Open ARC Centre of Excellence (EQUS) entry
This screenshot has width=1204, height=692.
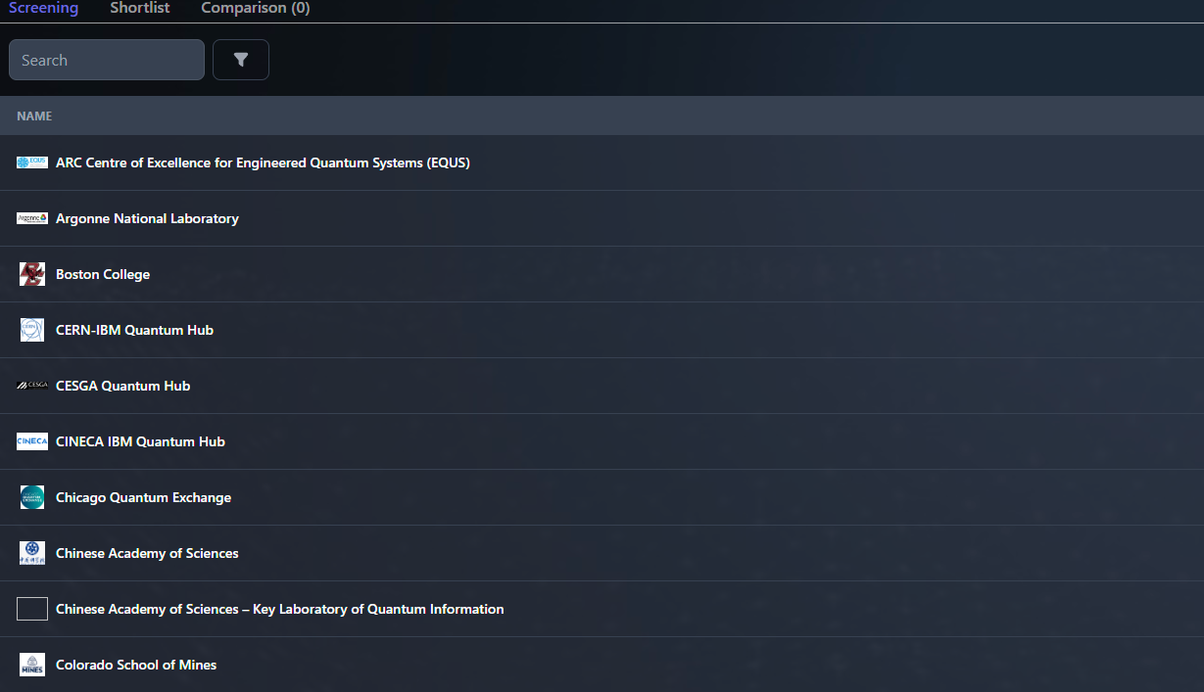pyautogui.click(x=263, y=162)
